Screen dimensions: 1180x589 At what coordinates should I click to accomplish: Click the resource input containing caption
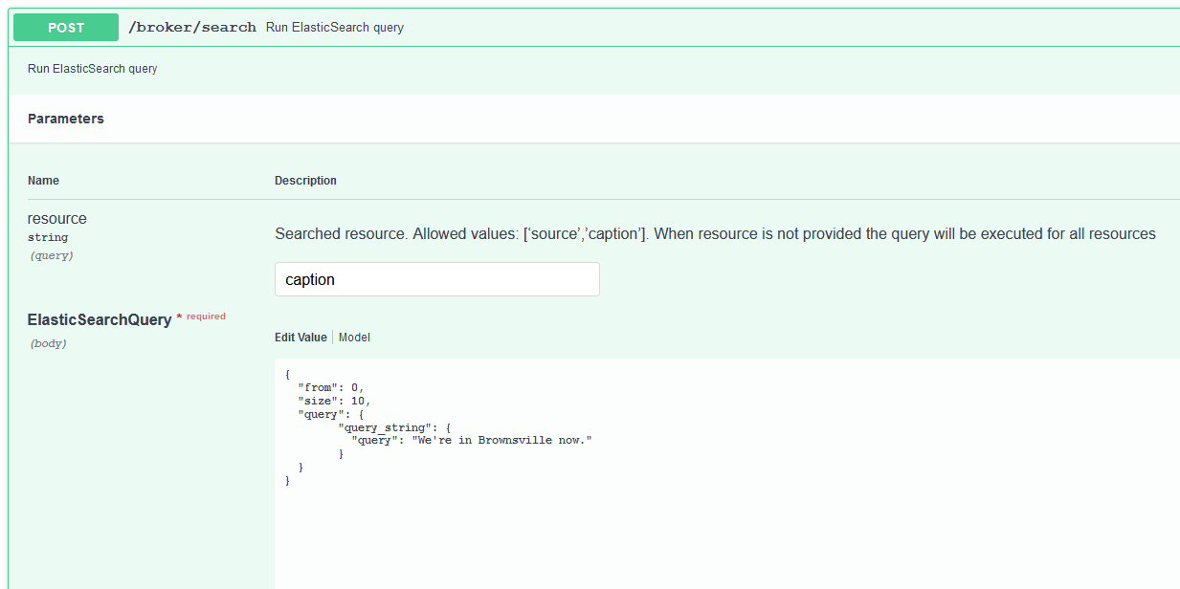(436, 278)
